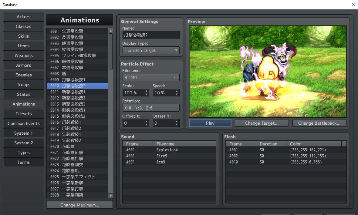Viewport: 358px width, 215px height.
Task: Open the Tilesets section
Action: pyautogui.click(x=23, y=114)
